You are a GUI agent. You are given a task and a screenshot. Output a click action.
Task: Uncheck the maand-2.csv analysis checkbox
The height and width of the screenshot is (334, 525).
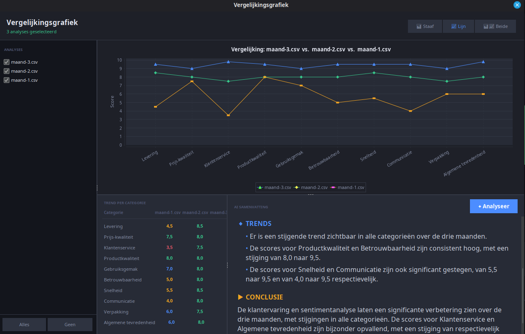coord(7,71)
